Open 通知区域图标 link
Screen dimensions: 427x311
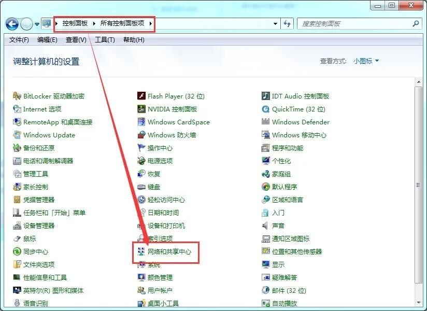click(x=291, y=238)
